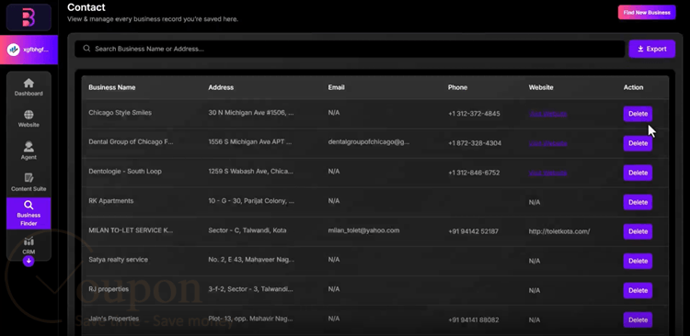Select the Satya realty service name cell
This screenshot has width=690, height=336.
[x=118, y=260]
